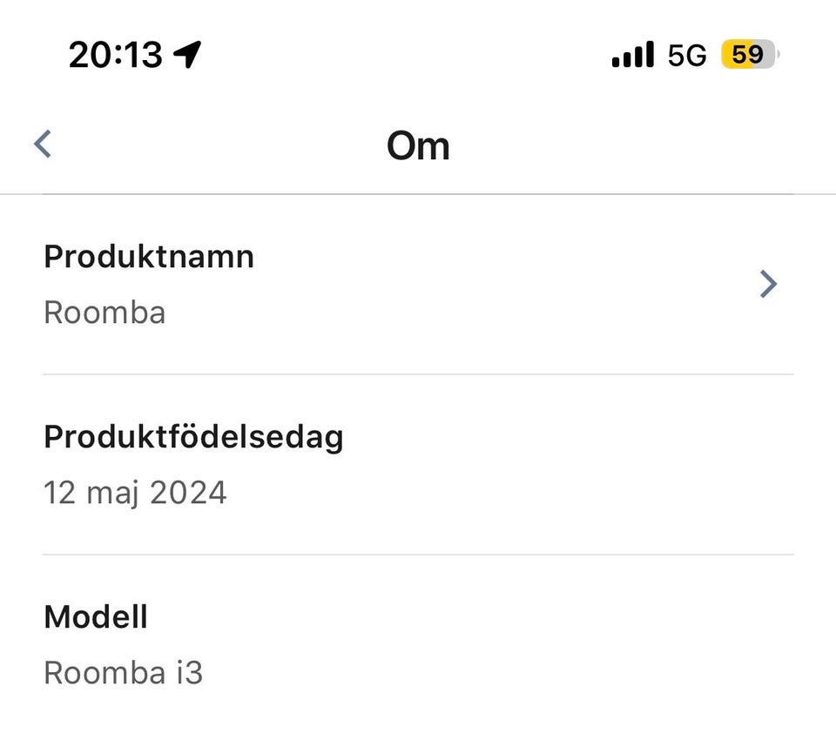
Task: Tap the battery indicator showing 59
Action: (x=749, y=56)
